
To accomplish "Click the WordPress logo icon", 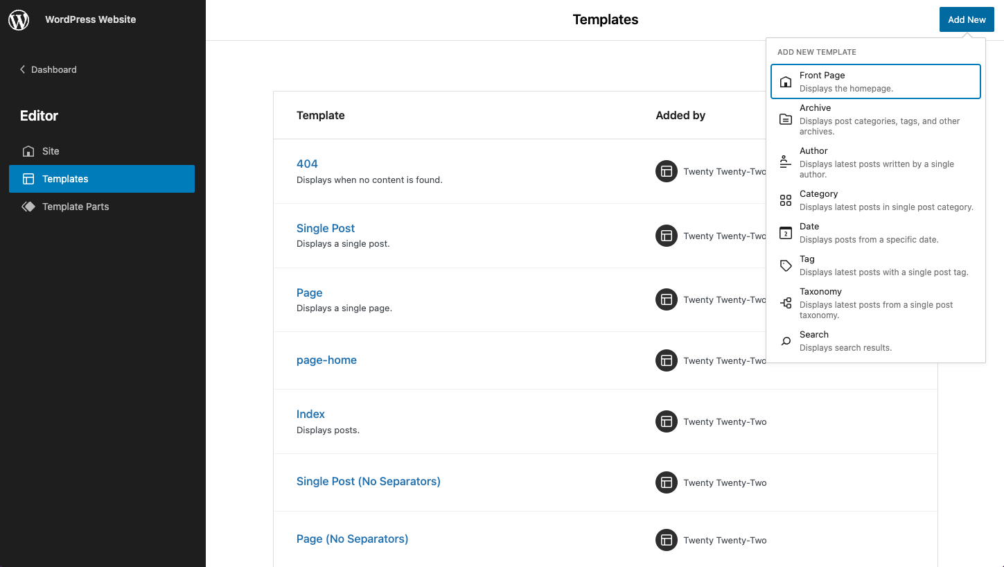I will coord(18,19).
